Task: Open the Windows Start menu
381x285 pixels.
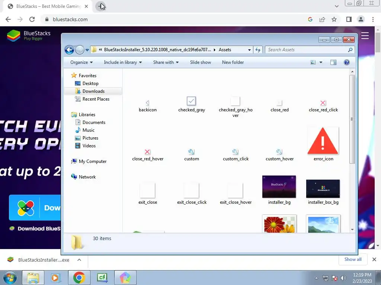Action: point(10,278)
